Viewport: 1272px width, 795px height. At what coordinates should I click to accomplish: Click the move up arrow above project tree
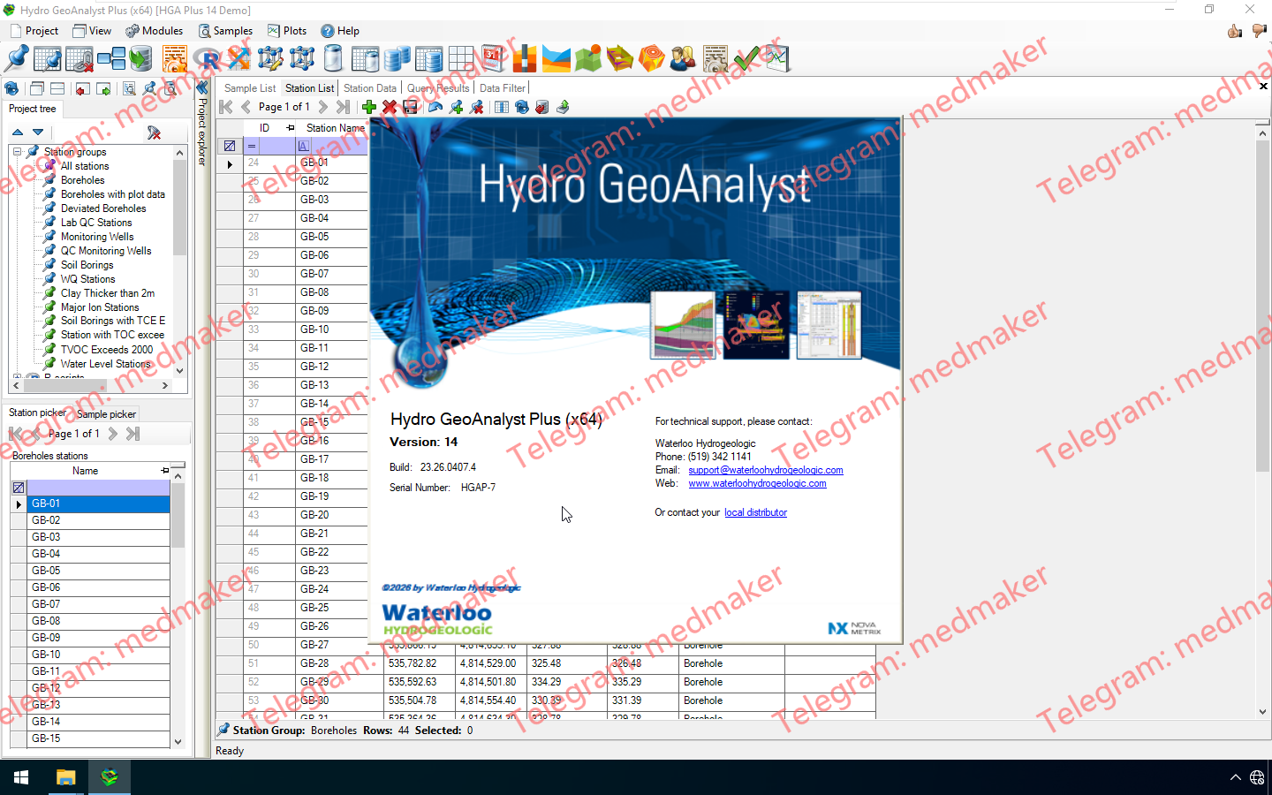point(18,132)
